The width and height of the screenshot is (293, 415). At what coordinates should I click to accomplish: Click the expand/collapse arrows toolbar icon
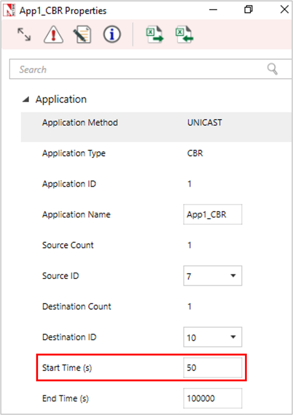[24, 35]
